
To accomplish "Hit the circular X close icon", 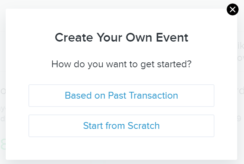I will point(232,9).
